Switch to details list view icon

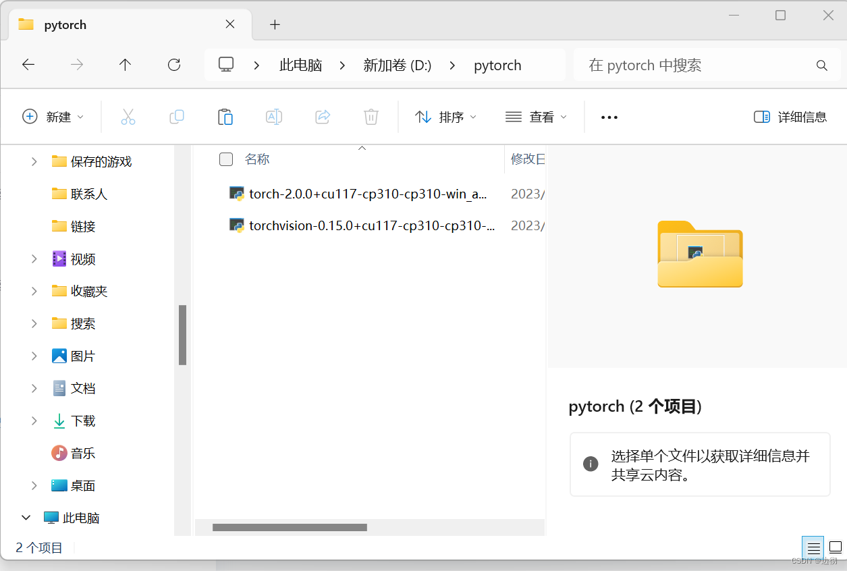814,547
